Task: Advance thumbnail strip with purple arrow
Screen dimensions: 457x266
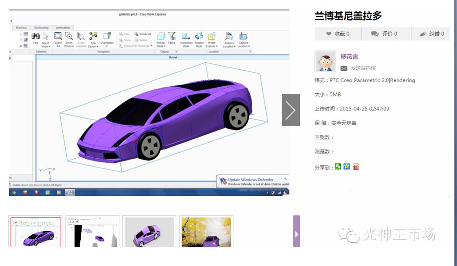Action: 296,231
